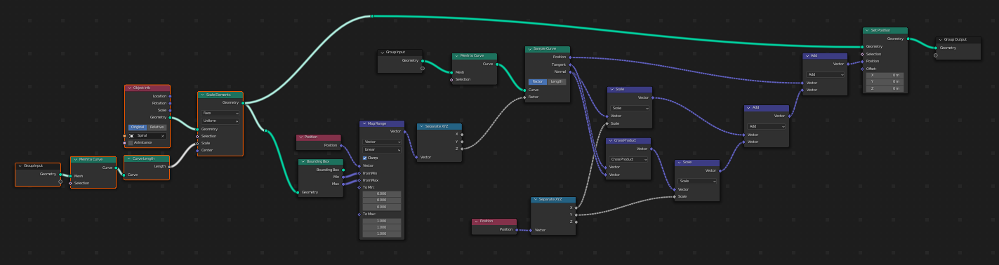The height and width of the screenshot is (265, 999).
Task: Toggle Clamp checkbox in Map Range
Action: [365, 158]
